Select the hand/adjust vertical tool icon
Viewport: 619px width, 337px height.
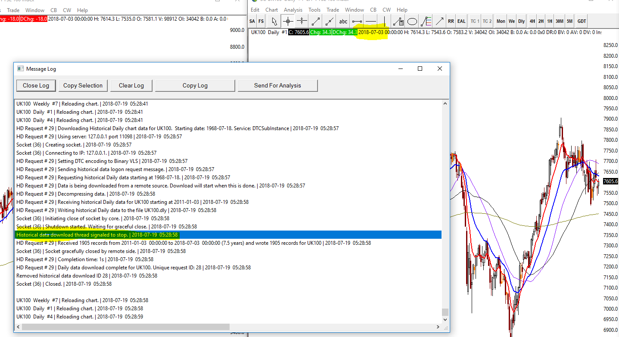(302, 21)
